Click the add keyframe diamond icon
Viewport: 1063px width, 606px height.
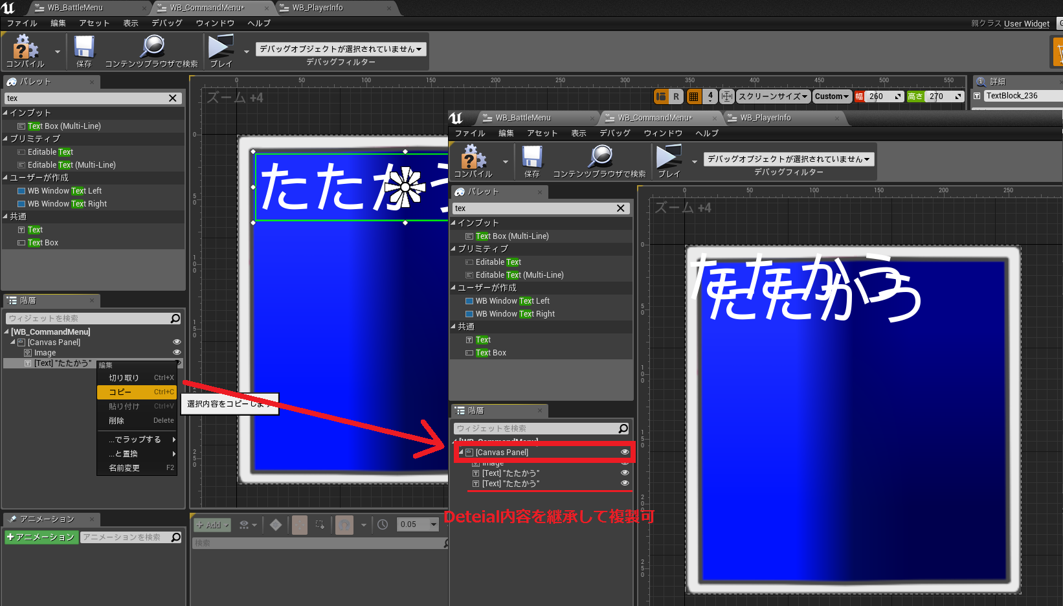276,524
